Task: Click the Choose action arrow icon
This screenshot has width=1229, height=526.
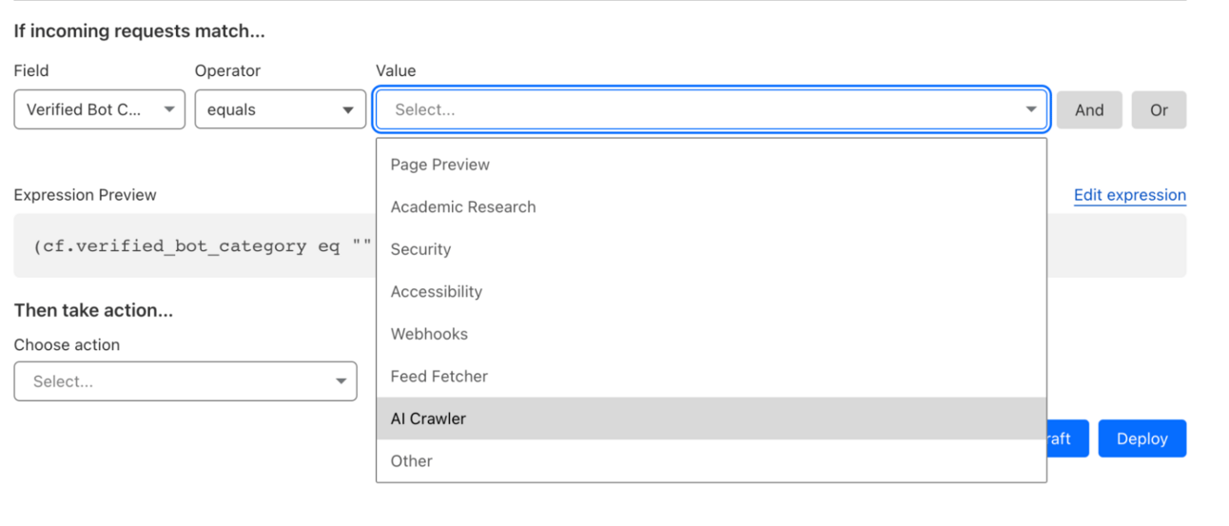Action: (x=341, y=381)
